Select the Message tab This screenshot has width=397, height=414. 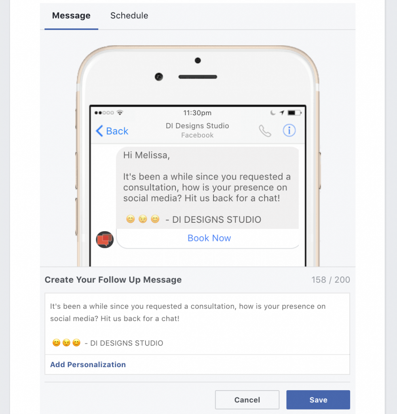pos(71,16)
